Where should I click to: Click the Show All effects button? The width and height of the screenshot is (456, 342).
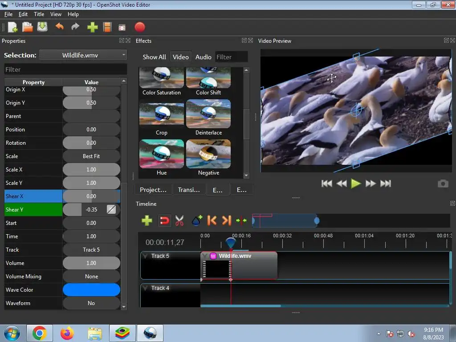pyautogui.click(x=154, y=57)
